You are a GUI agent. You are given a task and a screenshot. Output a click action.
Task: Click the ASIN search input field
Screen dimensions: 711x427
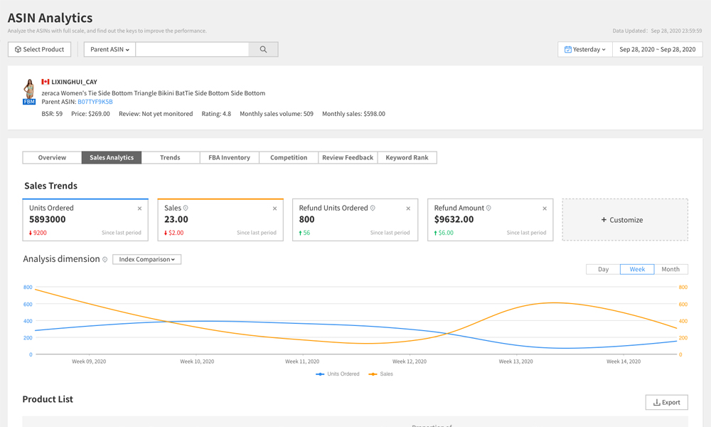(x=192, y=49)
